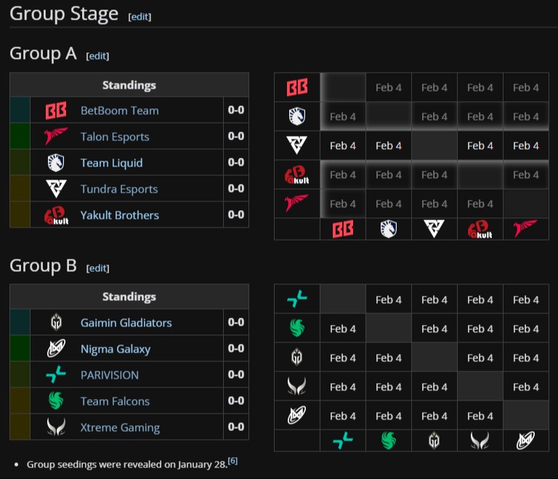
Task: Click the Xtreme Gaming logo in the standings
Action: tap(56, 427)
